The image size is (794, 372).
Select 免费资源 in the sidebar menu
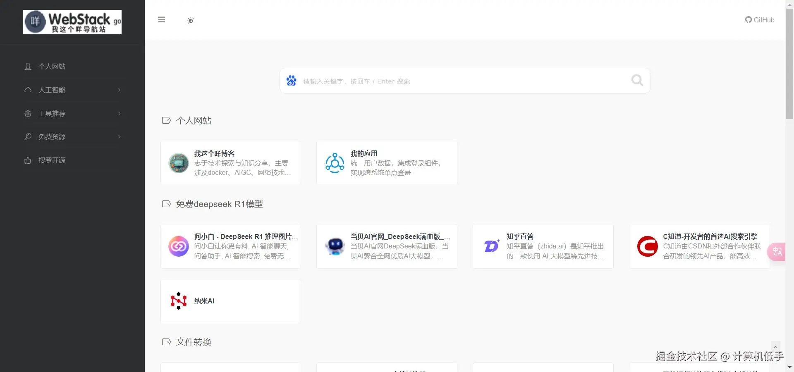coord(52,137)
